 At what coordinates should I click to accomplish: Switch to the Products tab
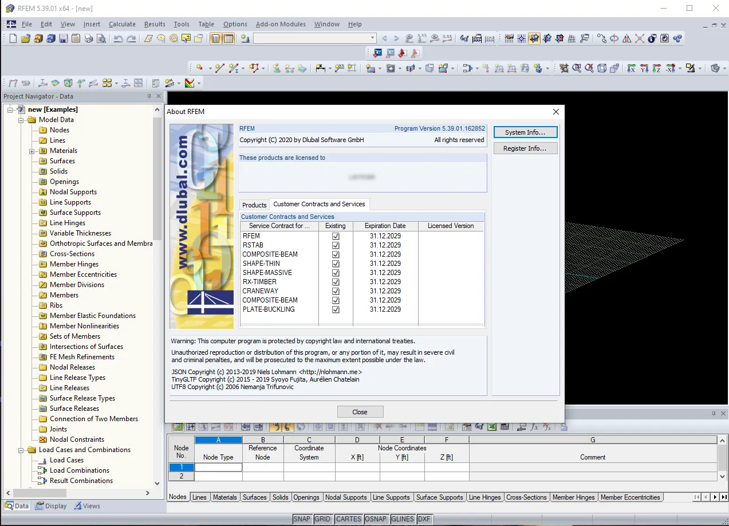[x=254, y=205]
